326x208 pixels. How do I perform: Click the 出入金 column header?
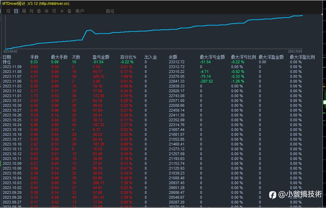[x=151, y=57]
